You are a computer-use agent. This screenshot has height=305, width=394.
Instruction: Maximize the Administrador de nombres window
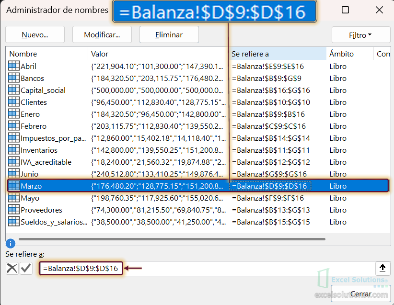345,10
